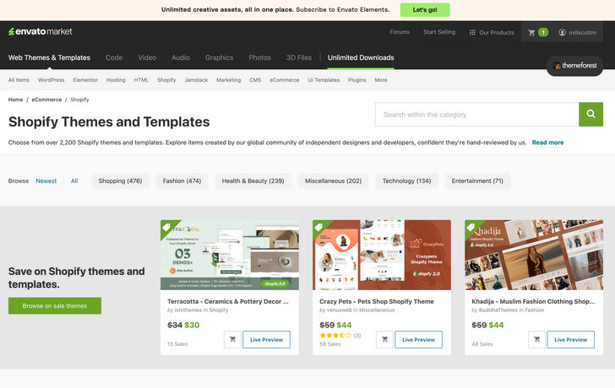Screen dimensions: 615x388
Task: Open the Crazy Pets theme thumbnail
Action: tap(382, 255)
